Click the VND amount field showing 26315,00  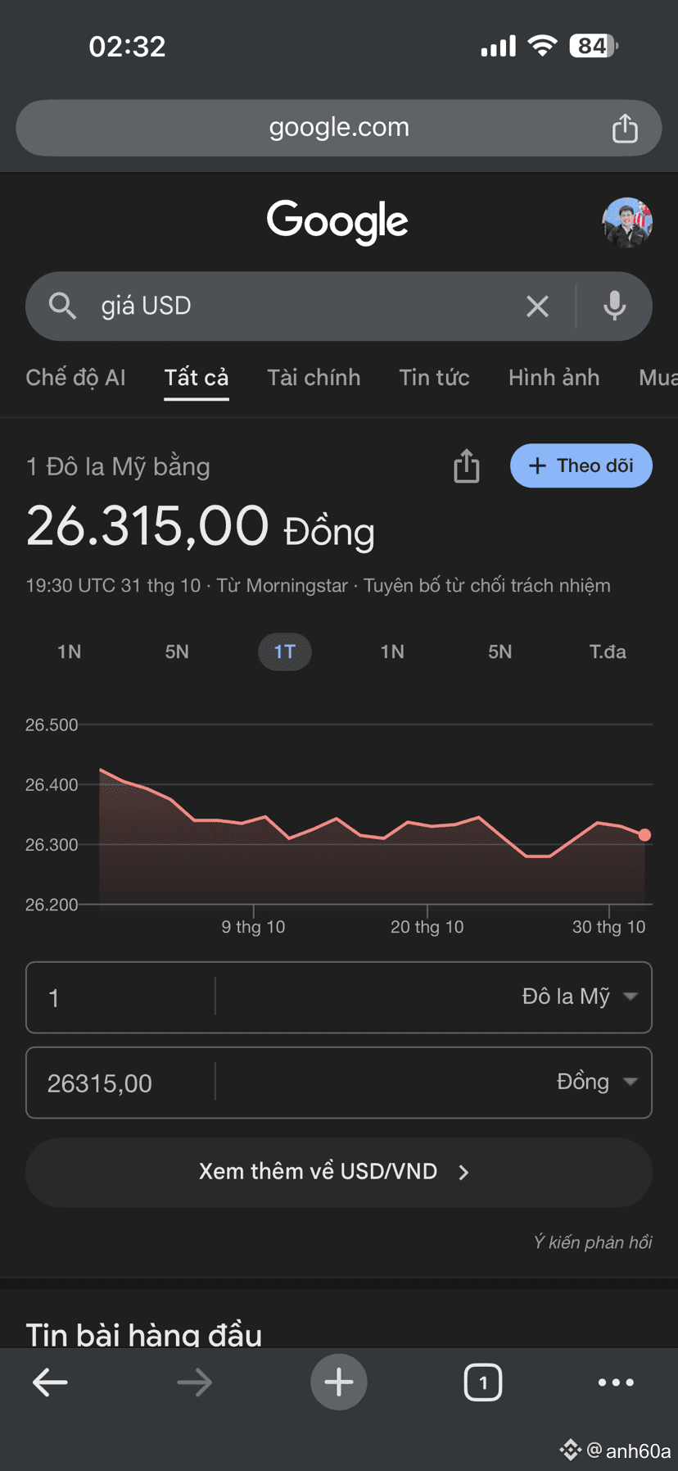pyautogui.click(x=121, y=1083)
